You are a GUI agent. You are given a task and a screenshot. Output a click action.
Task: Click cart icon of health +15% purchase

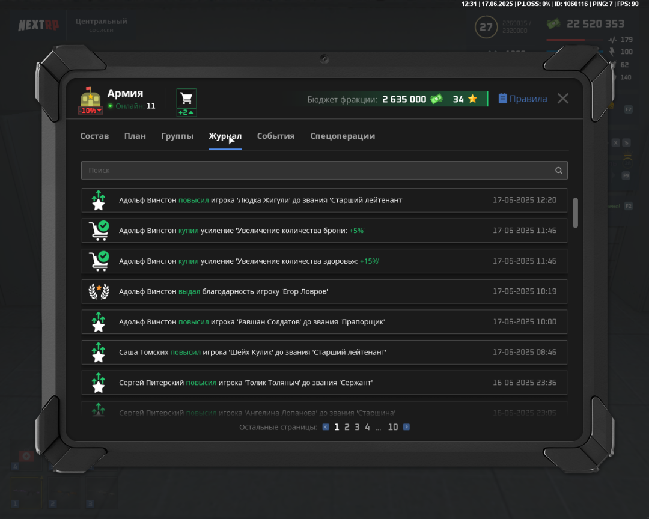tap(99, 261)
